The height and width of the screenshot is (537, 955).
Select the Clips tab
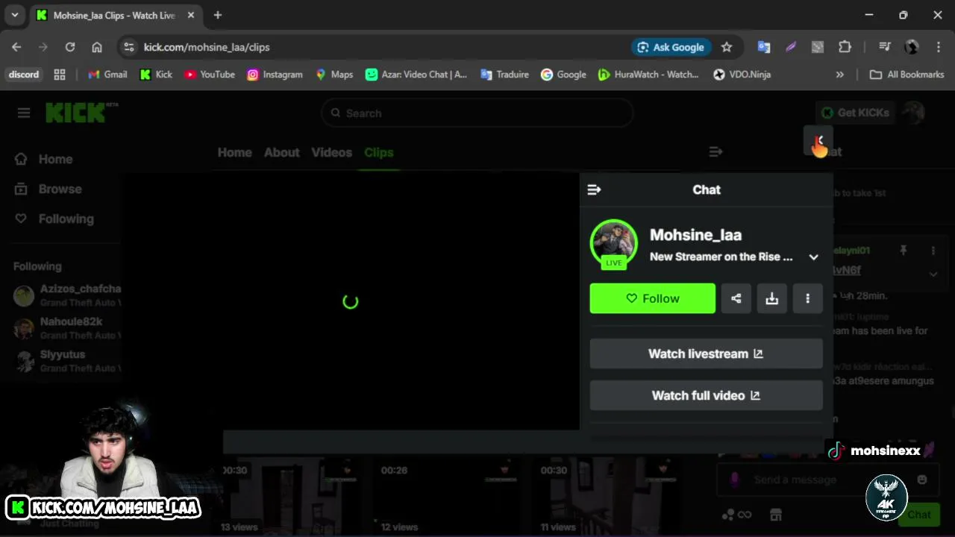378,152
